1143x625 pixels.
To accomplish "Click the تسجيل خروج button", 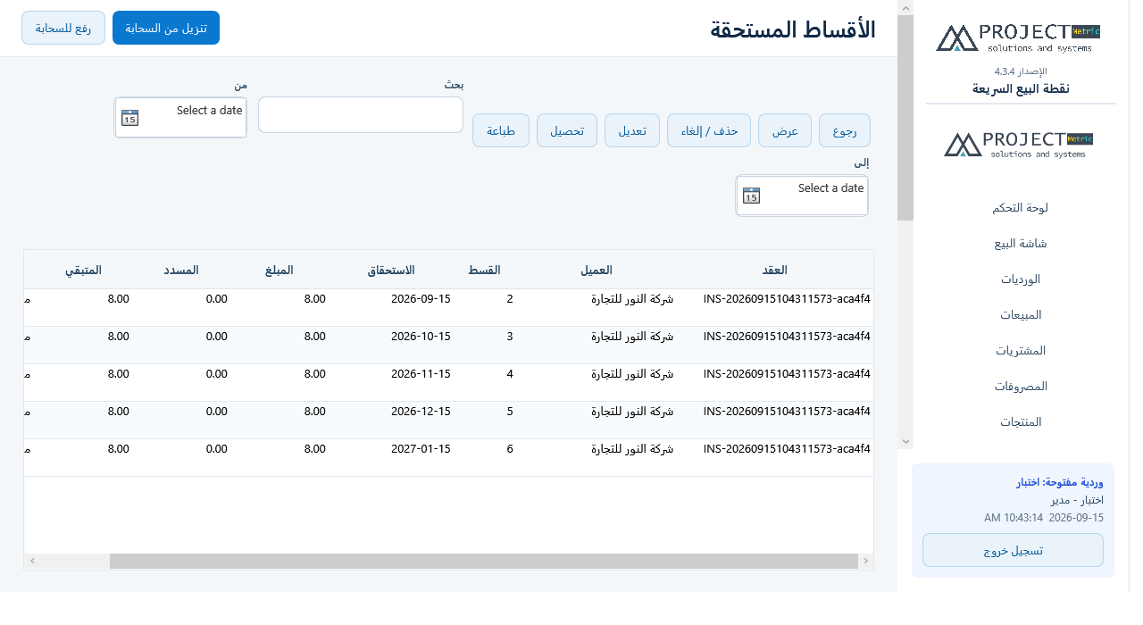I will pyautogui.click(x=1013, y=550).
